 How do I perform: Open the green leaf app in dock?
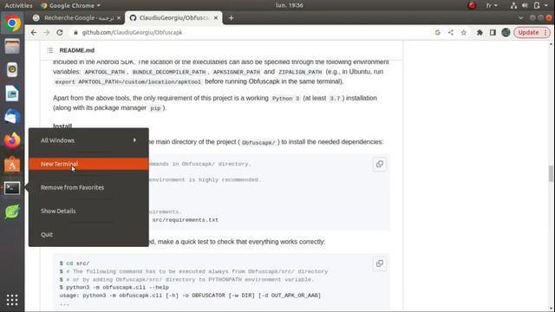pos(12,211)
